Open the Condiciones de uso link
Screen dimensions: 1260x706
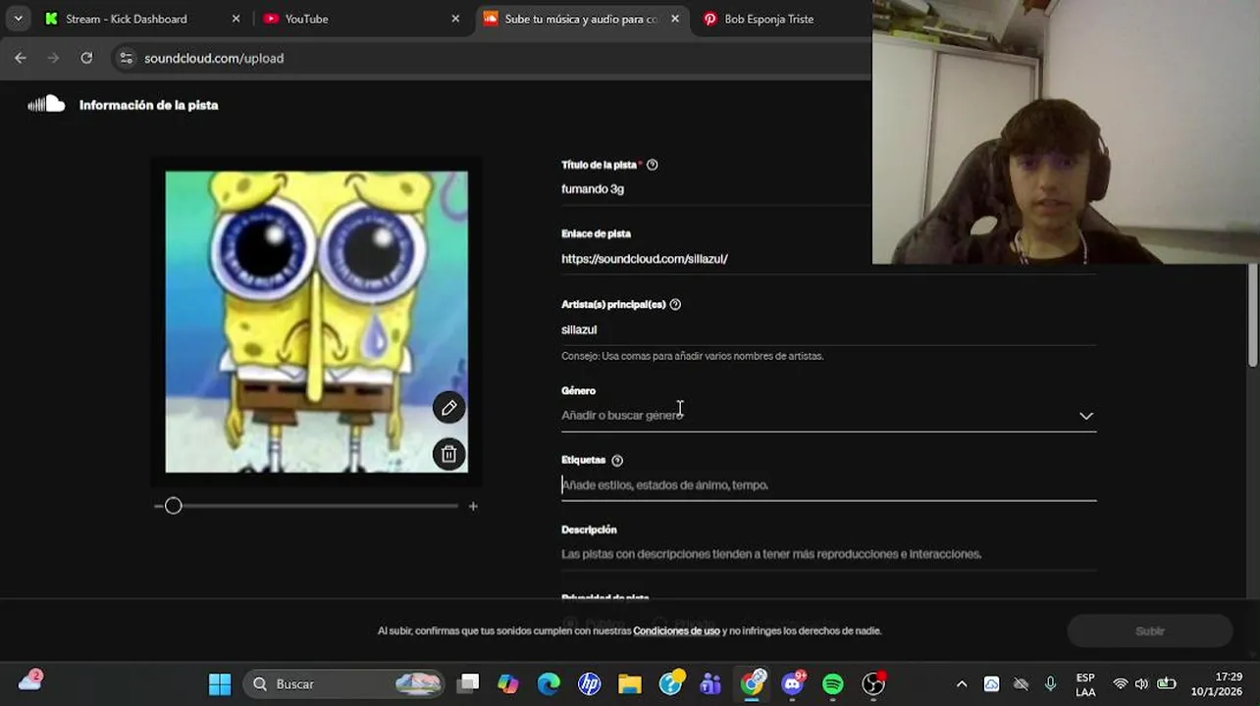tap(676, 630)
